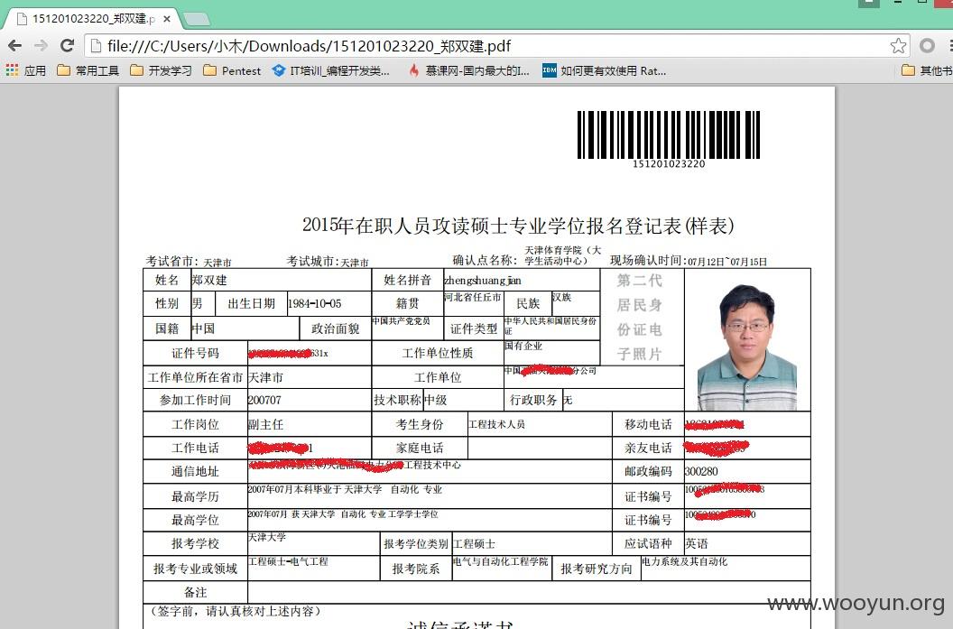Close the 151201023220 PDF tab
953x629 pixels.
pyautogui.click(x=167, y=19)
